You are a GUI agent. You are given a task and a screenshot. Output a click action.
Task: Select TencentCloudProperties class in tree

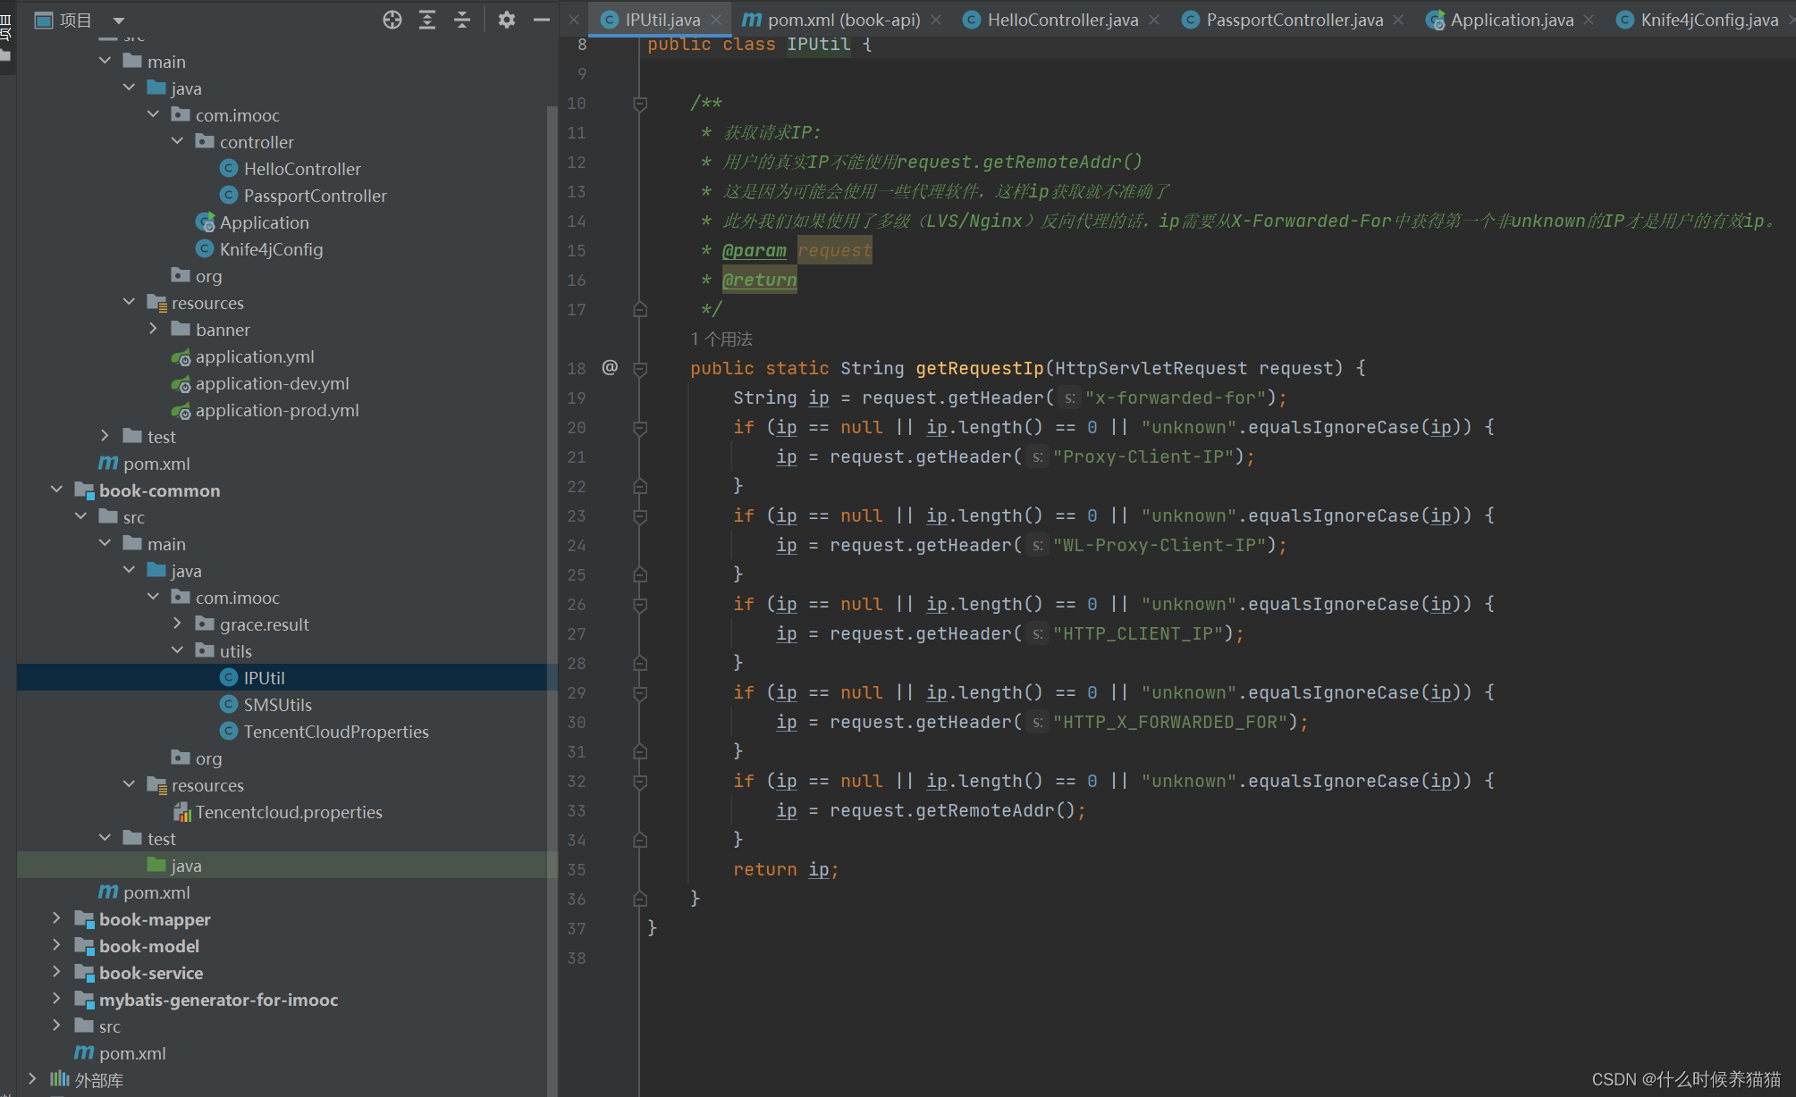point(336,732)
